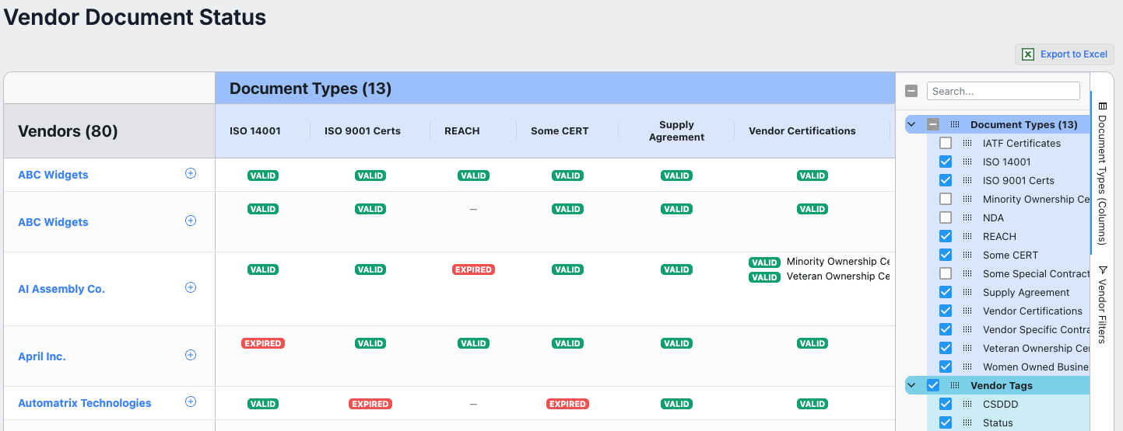Toggle the select-all box beside search
Viewport: 1123px width, 431px height.
(x=911, y=91)
